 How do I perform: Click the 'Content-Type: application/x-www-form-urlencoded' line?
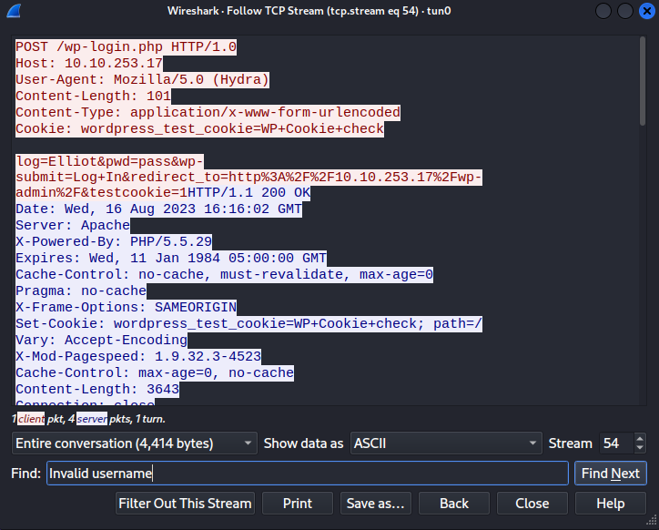(208, 112)
